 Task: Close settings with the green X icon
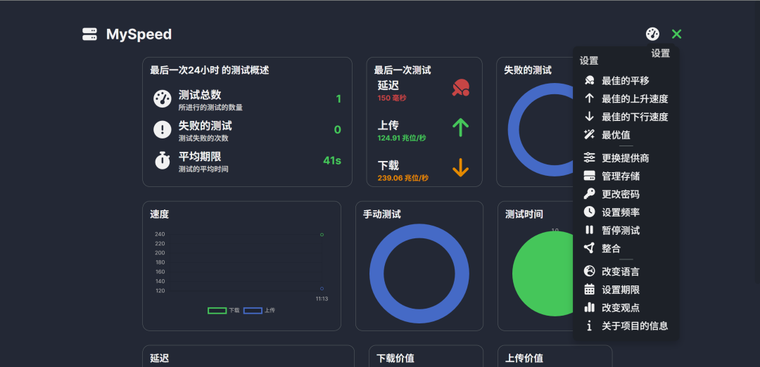tap(677, 34)
